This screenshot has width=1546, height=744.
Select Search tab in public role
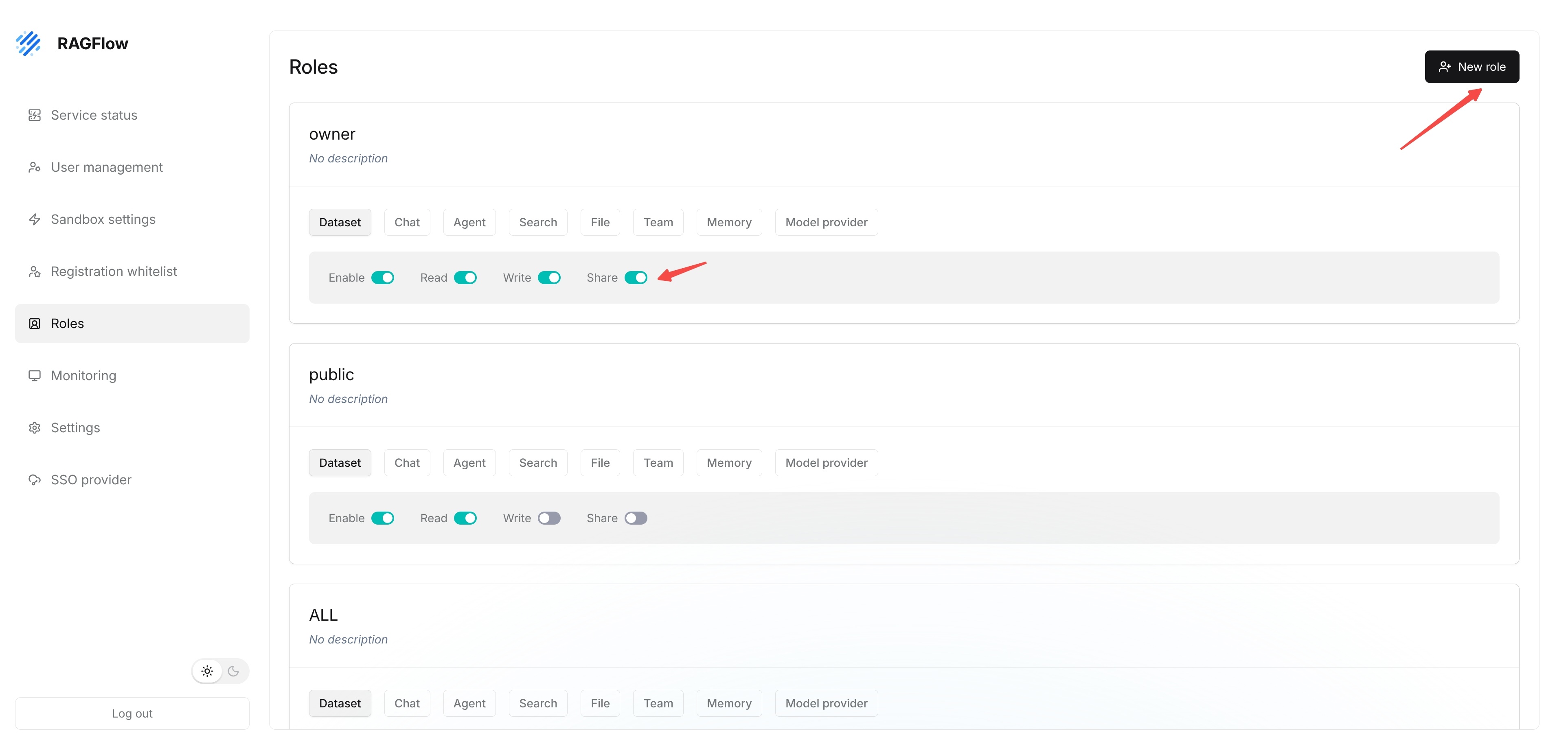538,463
